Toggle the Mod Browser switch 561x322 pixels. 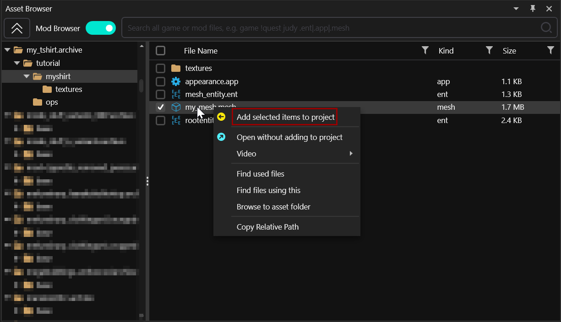point(101,28)
